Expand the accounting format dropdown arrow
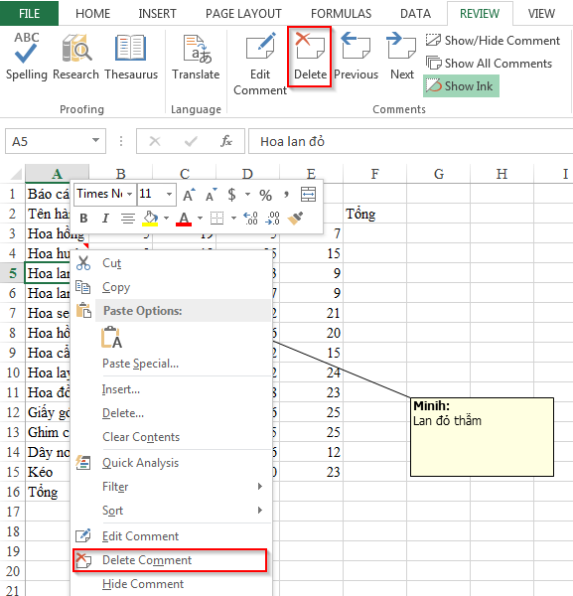 tap(247, 195)
